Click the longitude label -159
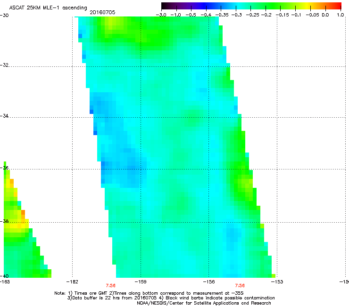 pyautogui.click(x=141, y=282)
